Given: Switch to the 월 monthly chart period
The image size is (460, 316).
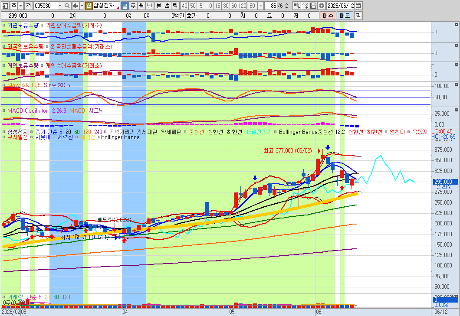Looking at the screenshot, I should tap(141, 6).
